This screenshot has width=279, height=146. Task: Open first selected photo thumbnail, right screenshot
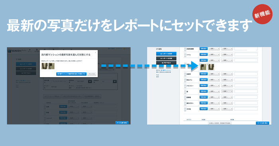point(203,67)
